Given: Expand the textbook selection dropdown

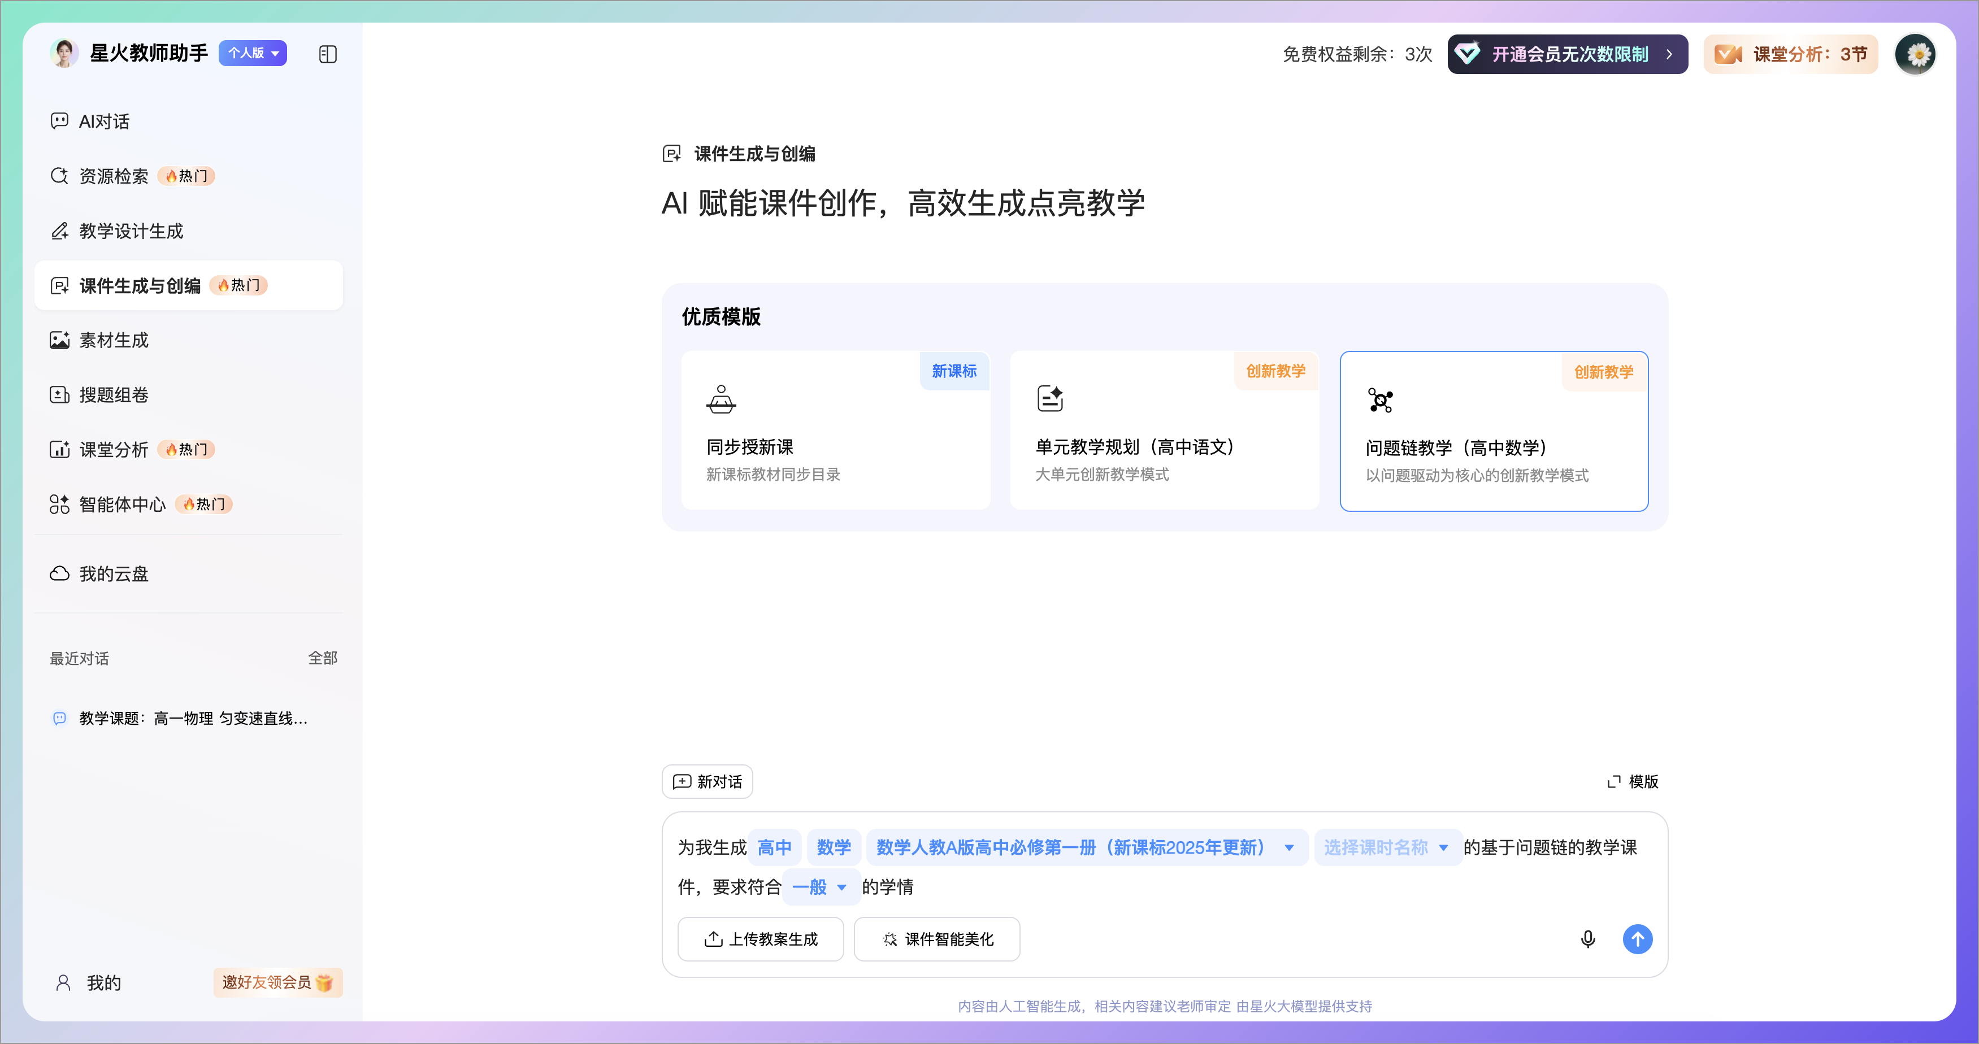Looking at the screenshot, I should pos(1288,847).
